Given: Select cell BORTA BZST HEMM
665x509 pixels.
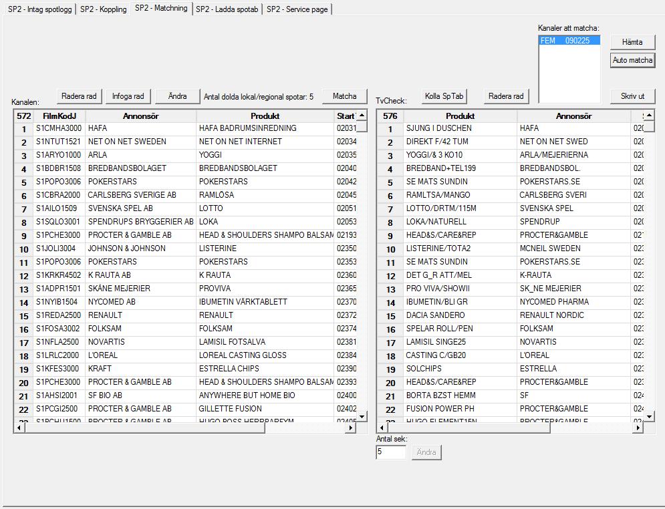Looking at the screenshot, I should tap(460, 395).
